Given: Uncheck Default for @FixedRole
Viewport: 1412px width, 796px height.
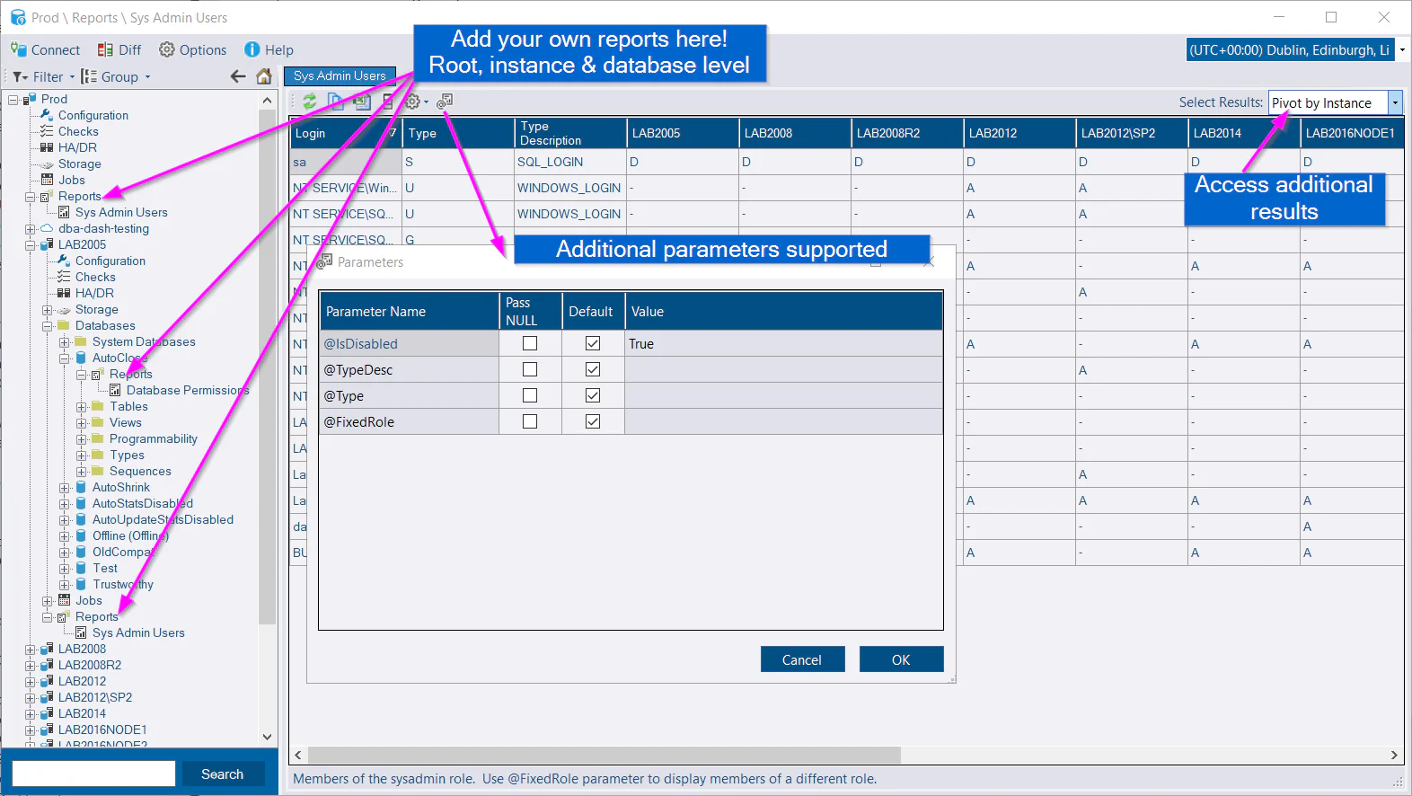Looking at the screenshot, I should pos(593,421).
